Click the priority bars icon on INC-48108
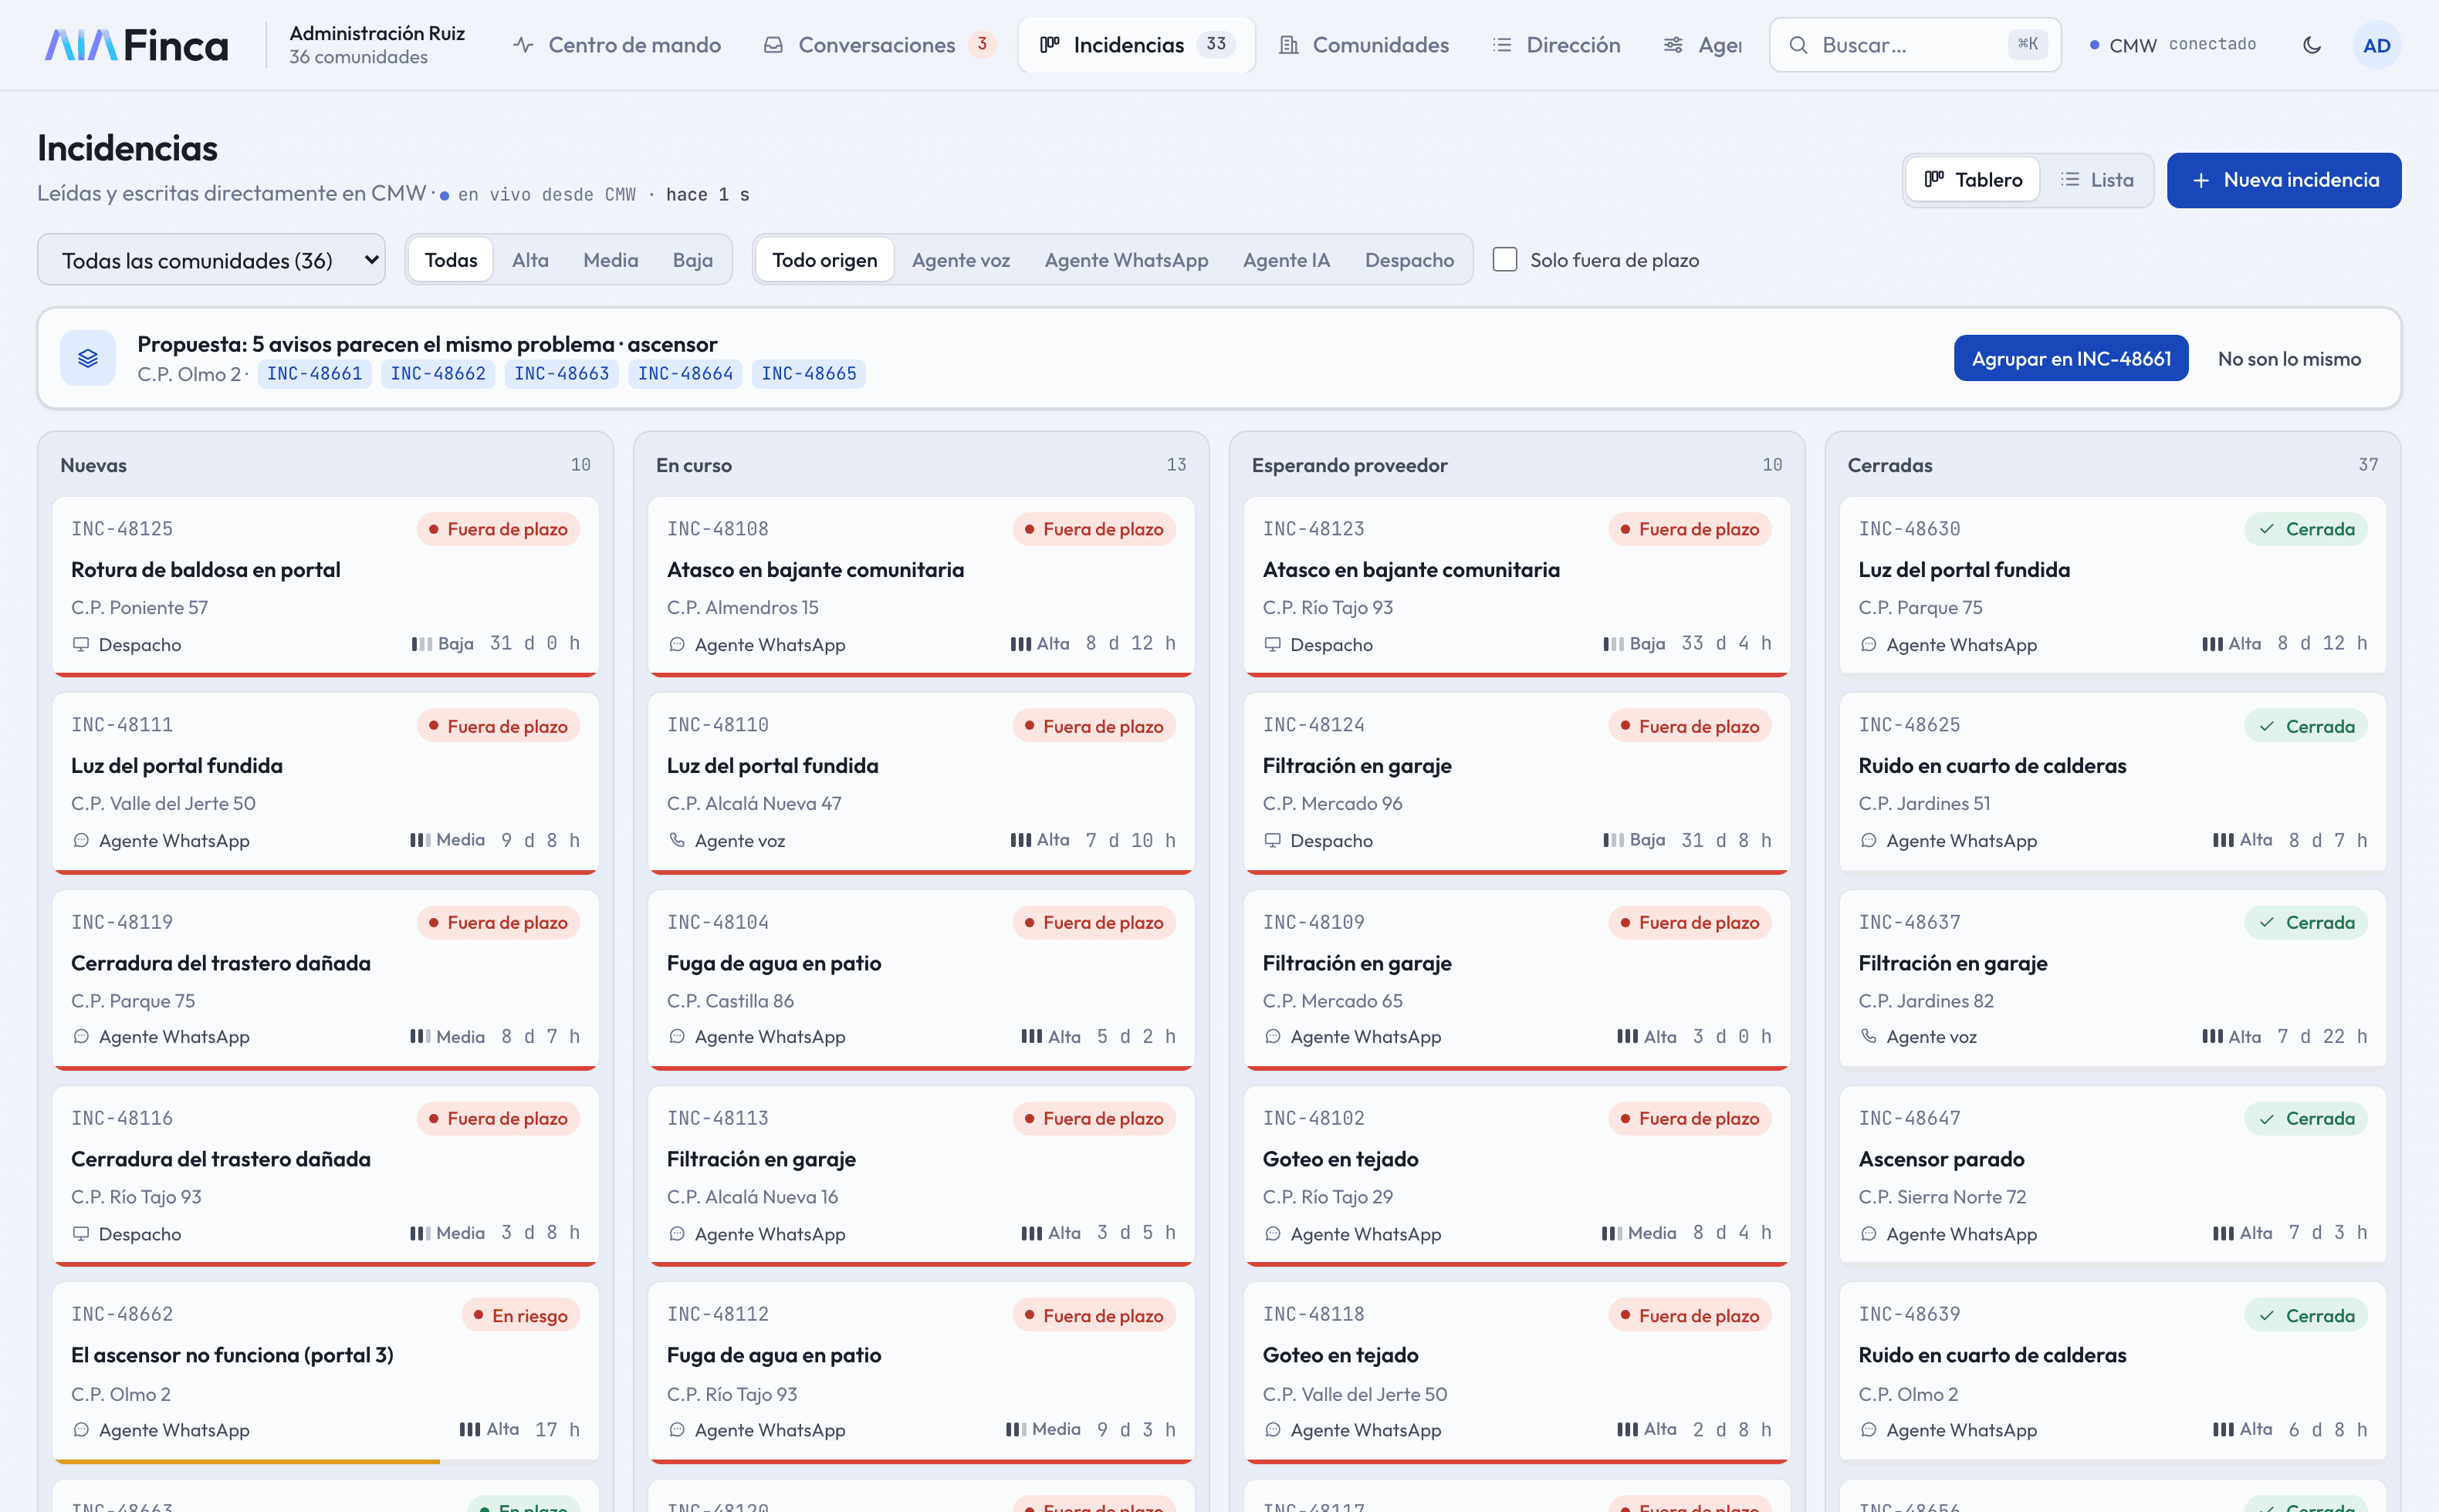 pyautogui.click(x=1020, y=644)
